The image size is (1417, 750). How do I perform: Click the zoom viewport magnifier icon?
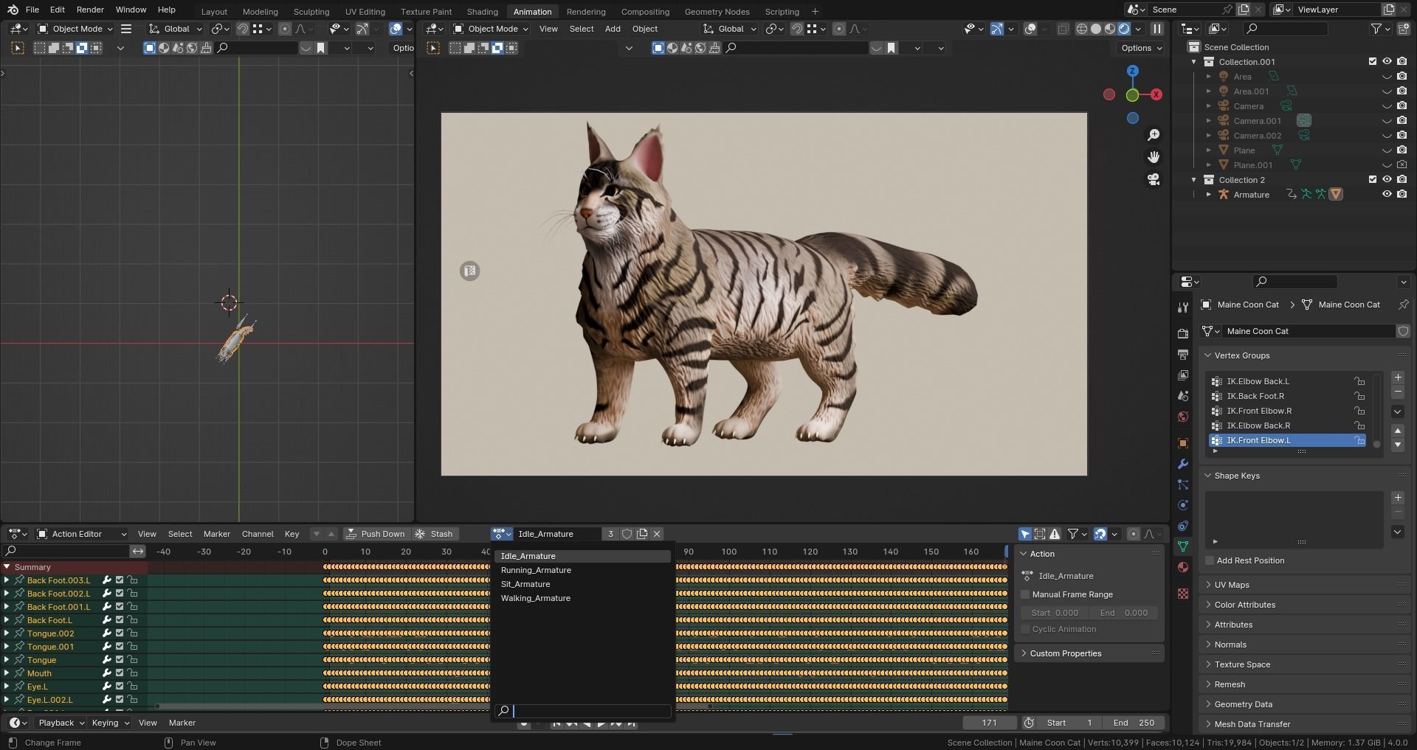1154,135
